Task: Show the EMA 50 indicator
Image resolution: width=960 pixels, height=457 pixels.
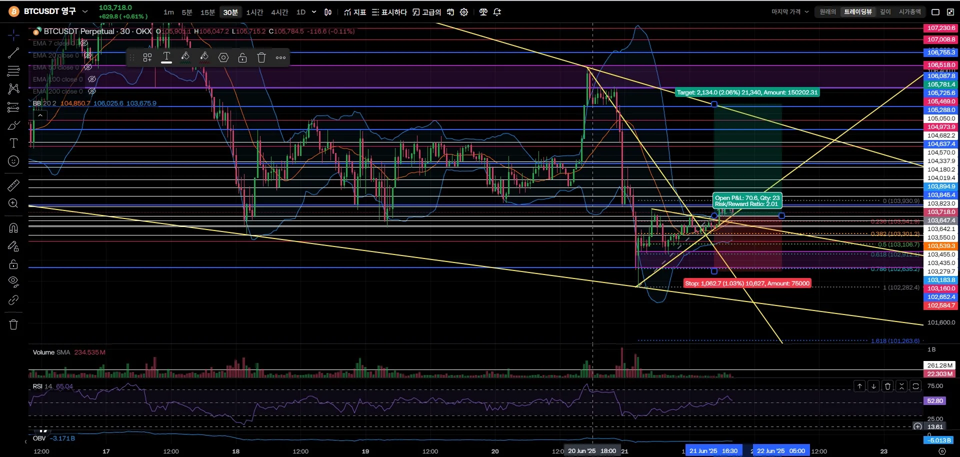Action: [87, 67]
